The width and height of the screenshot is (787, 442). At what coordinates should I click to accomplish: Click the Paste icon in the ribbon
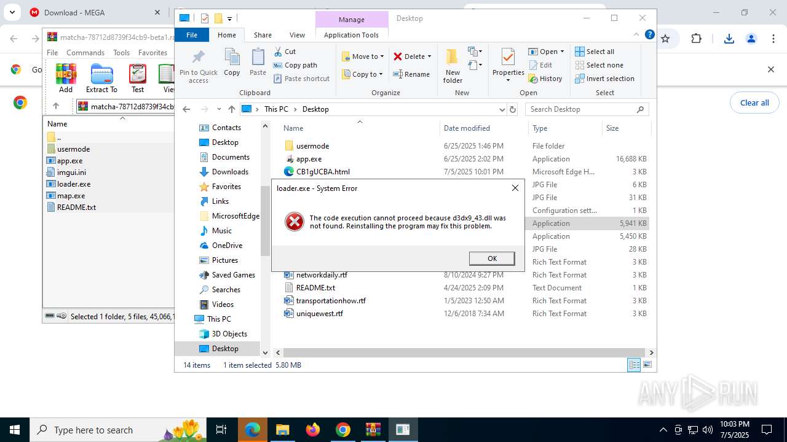258,58
